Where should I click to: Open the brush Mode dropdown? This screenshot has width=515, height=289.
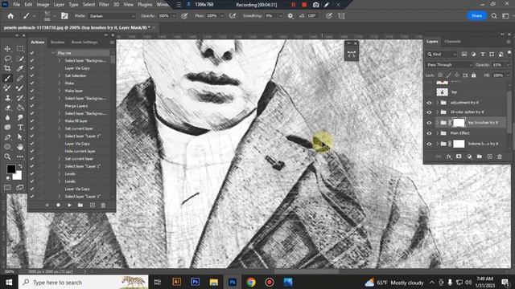[112, 16]
